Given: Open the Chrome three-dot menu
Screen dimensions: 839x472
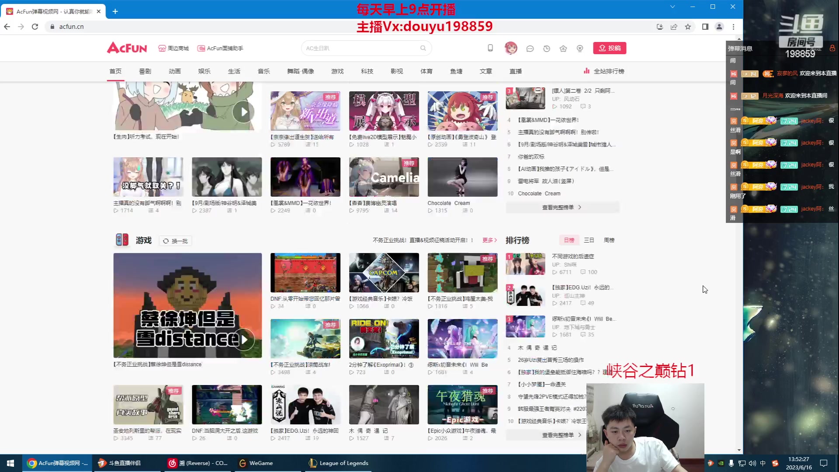Looking at the screenshot, I should (734, 27).
